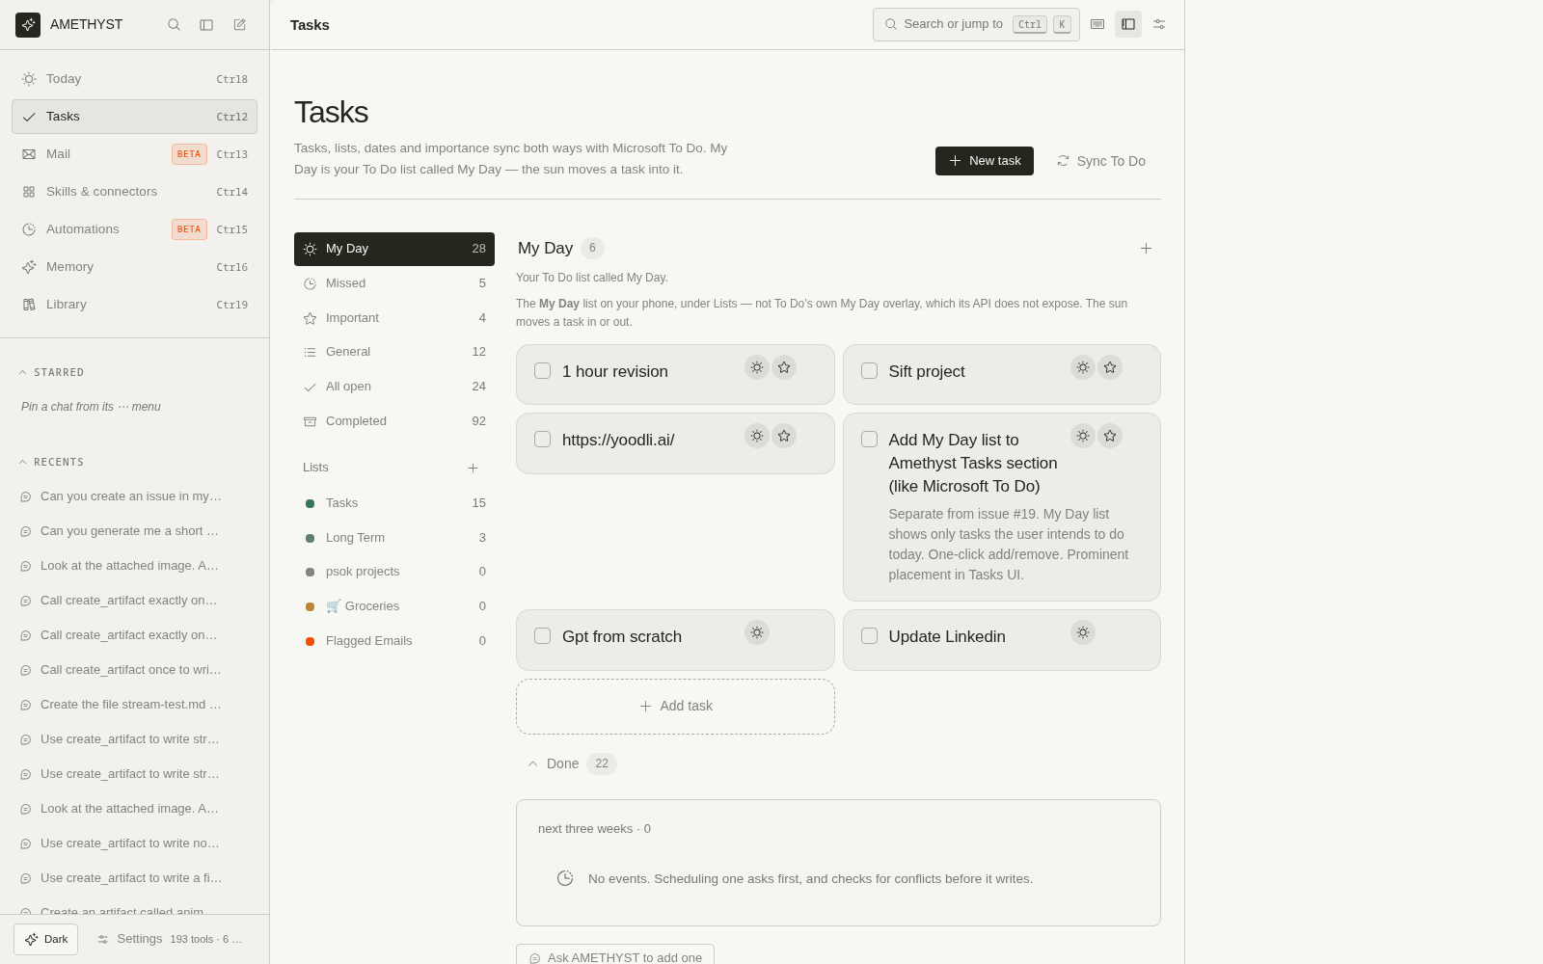Screen dimensions: 1543x964
Task: Click the Search or jump to field
Action: 976,24
